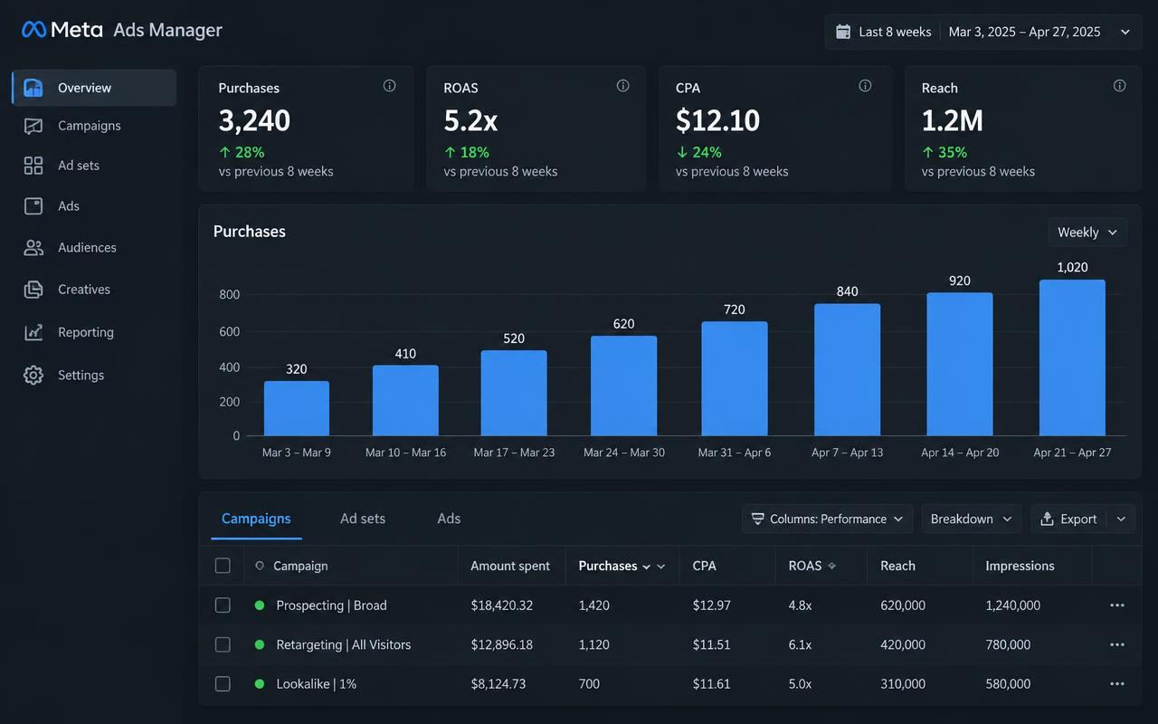The image size is (1158, 724).
Task: Check the Prospecting | Broad row checkbox
Action: (223, 605)
